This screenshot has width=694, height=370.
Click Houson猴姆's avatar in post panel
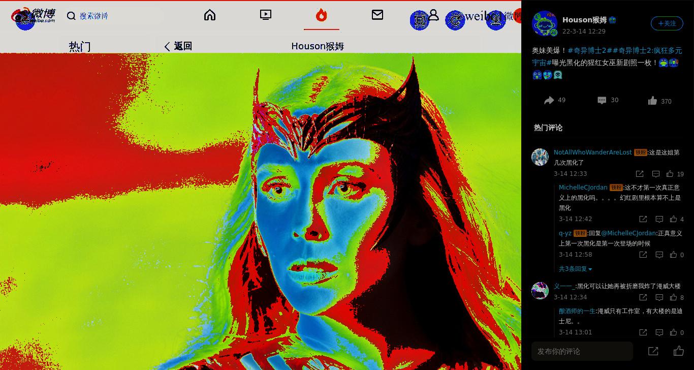tap(545, 23)
